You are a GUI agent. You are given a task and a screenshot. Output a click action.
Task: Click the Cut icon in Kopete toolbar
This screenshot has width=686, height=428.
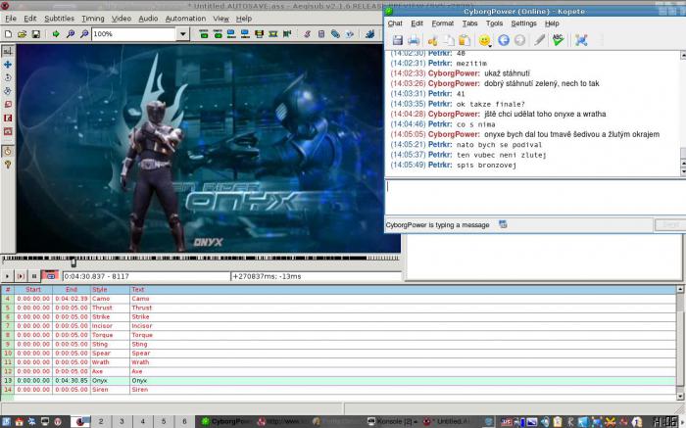click(x=433, y=41)
